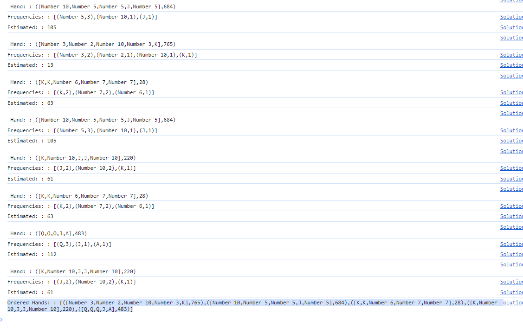Open Solution link for the Hand 483 message

pyautogui.click(x=511, y=227)
